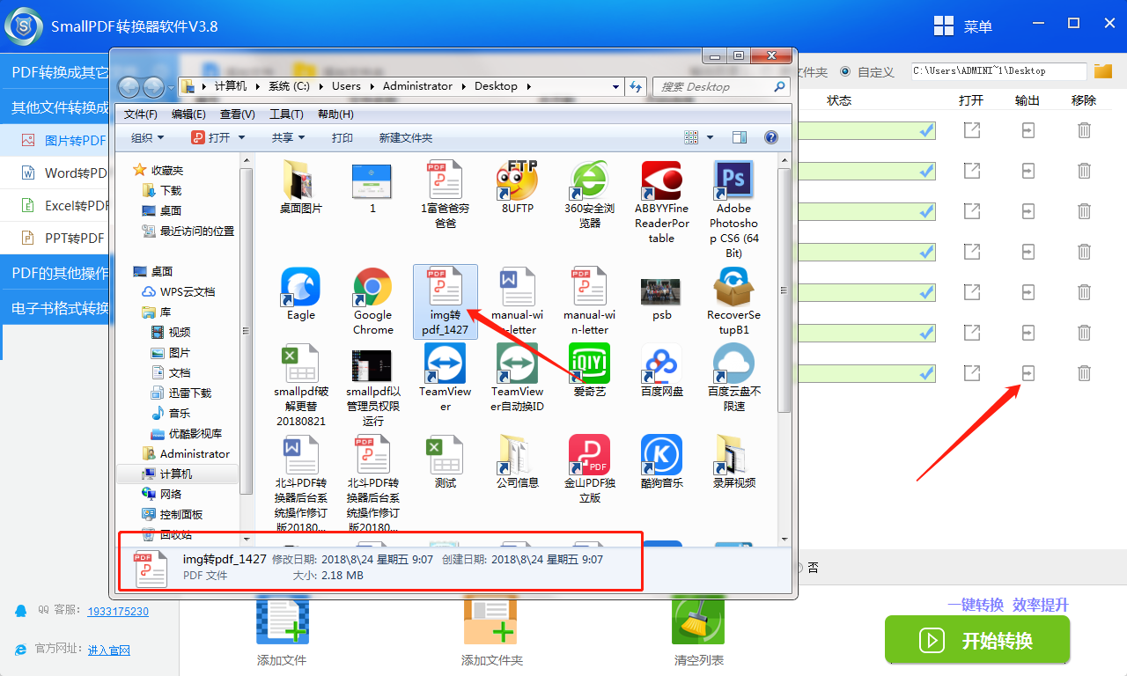Open the 进入官网 link

point(109,650)
